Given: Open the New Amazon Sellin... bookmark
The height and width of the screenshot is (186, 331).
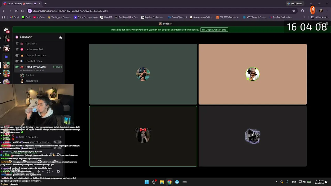Looking at the screenshot, I should pyautogui.click(x=201, y=17).
